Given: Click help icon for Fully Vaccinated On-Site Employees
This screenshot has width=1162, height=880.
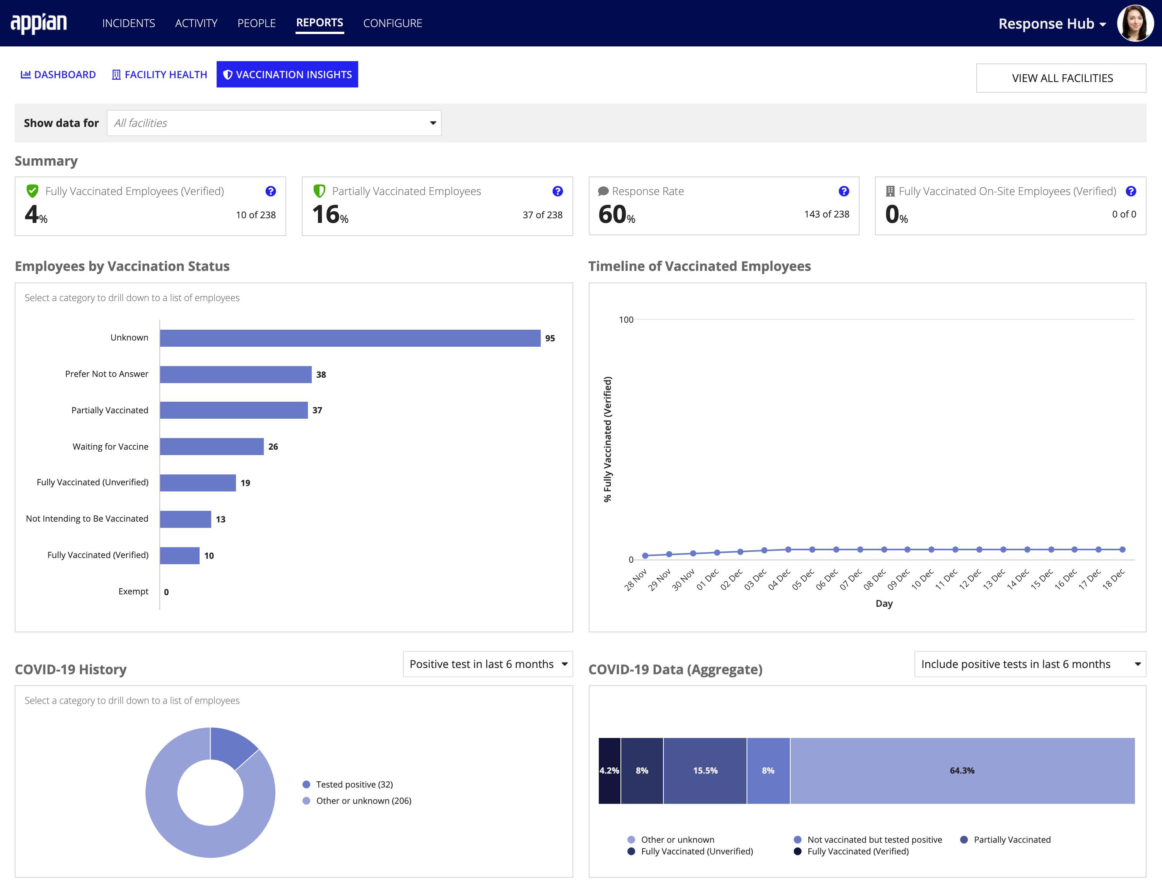Looking at the screenshot, I should point(1131,191).
